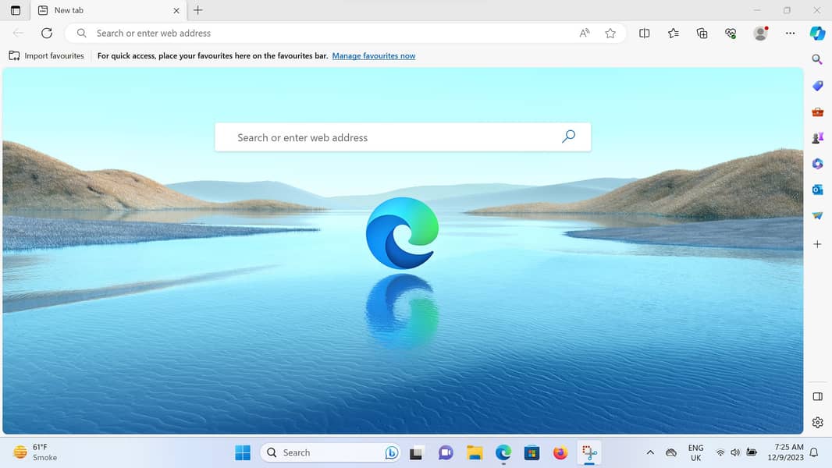This screenshot has height=468, width=832.
Task: Open Firefox from the taskbar
Action: (x=560, y=452)
